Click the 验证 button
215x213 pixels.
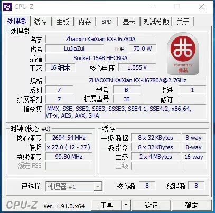tap(151, 205)
